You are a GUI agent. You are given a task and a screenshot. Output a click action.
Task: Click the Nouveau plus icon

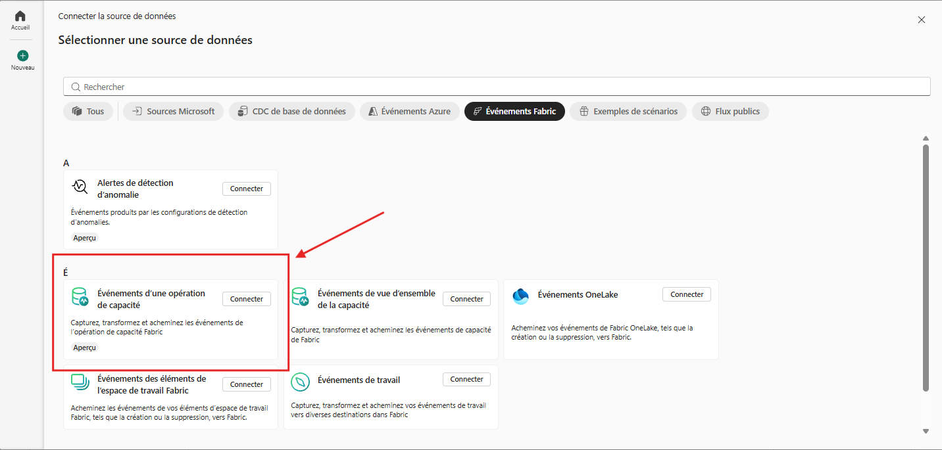click(22, 56)
